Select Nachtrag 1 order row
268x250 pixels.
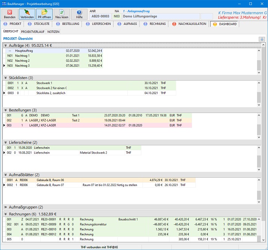(x=55, y=56)
